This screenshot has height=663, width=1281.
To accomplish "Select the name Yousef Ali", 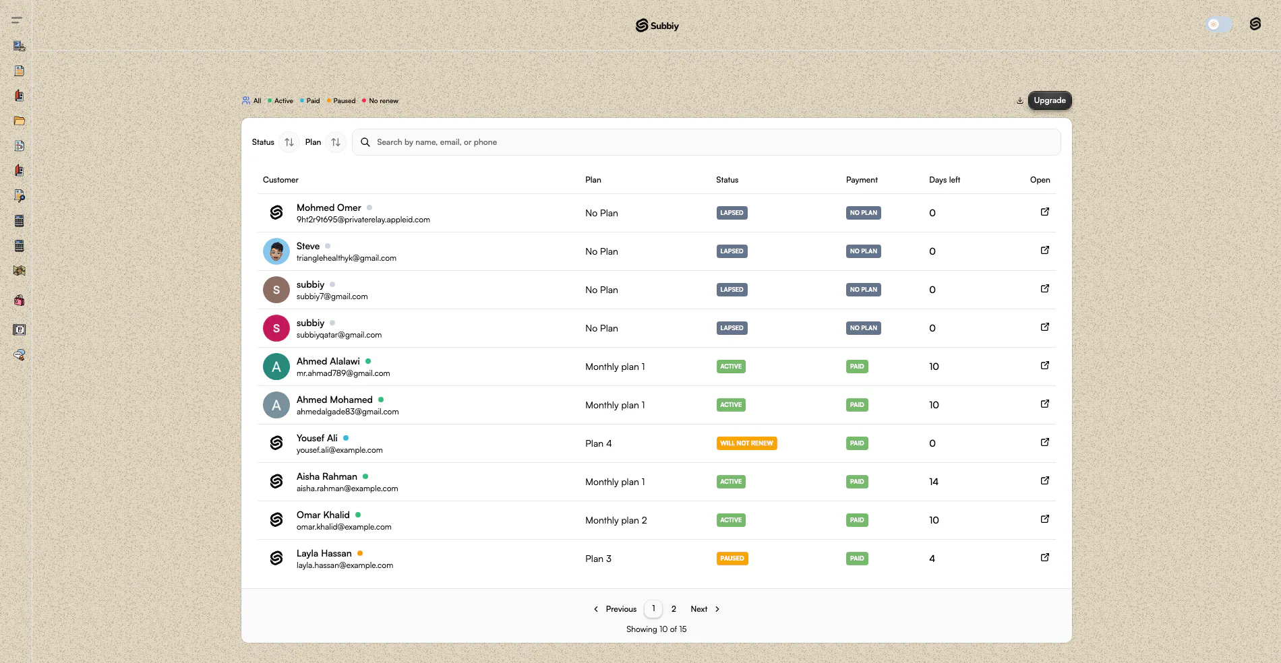I will (x=317, y=438).
